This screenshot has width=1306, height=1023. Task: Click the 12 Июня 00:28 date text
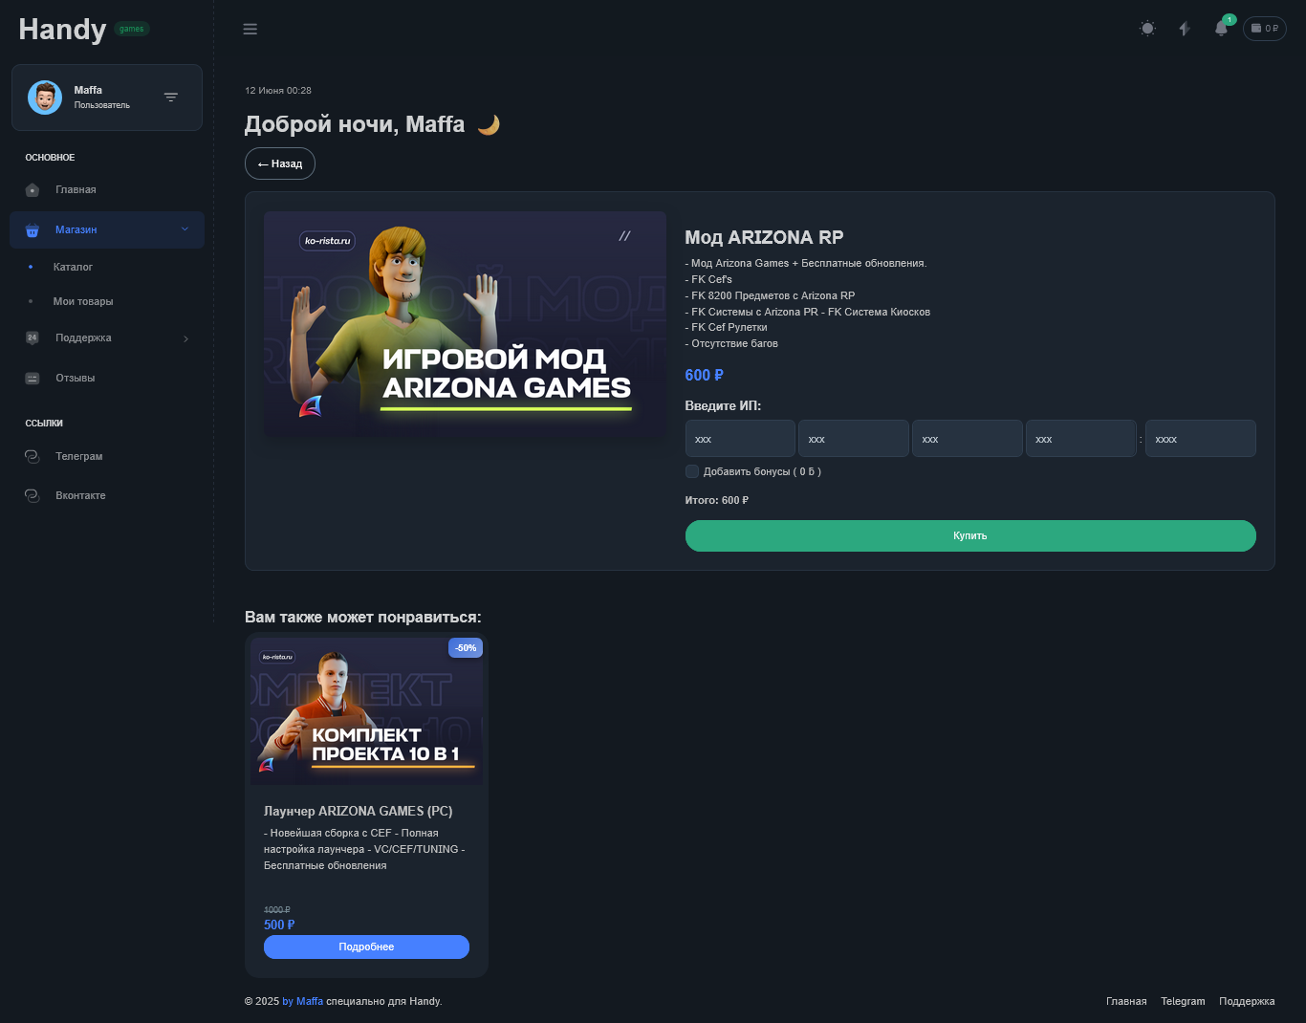(278, 91)
